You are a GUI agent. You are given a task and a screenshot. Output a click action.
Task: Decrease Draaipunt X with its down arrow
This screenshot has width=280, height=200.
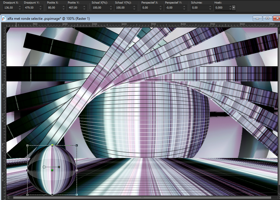(20, 9)
